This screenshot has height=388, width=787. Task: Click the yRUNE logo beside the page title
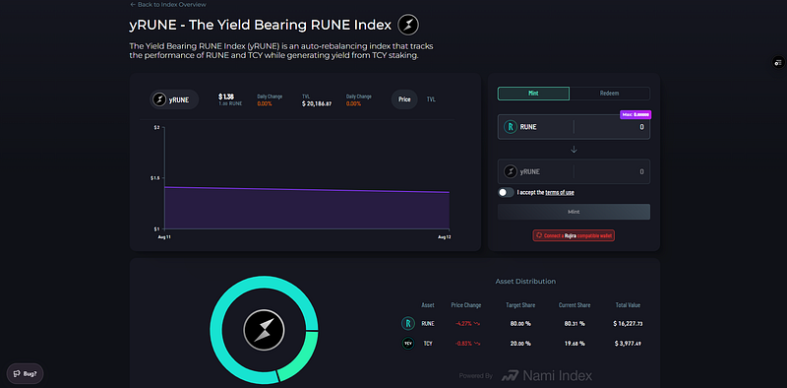click(x=408, y=25)
